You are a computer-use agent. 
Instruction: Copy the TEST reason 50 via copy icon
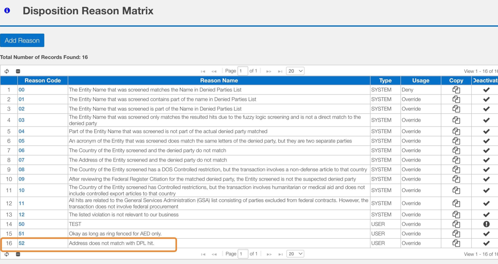coord(456,224)
